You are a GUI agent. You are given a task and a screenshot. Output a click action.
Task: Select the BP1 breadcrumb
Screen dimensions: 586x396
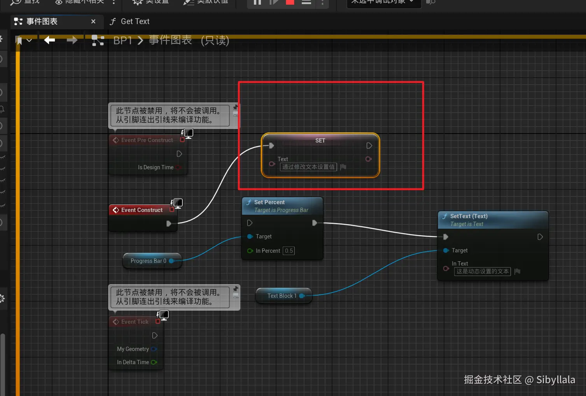tap(123, 40)
